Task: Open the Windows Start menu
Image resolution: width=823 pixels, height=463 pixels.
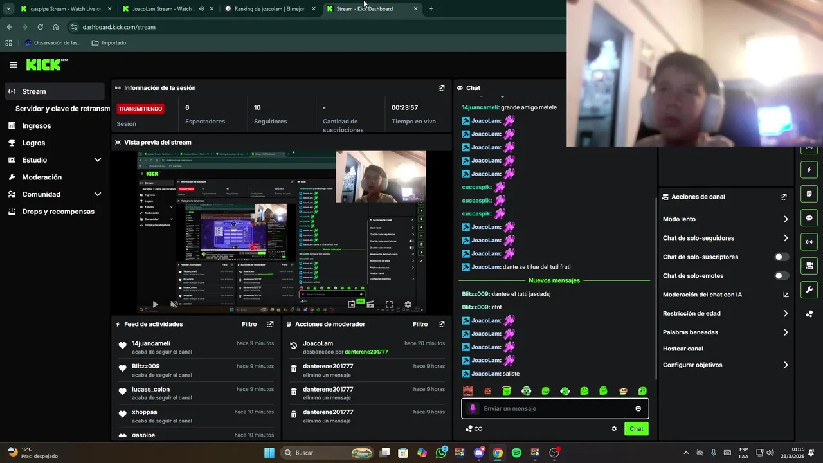Action: [269, 453]
